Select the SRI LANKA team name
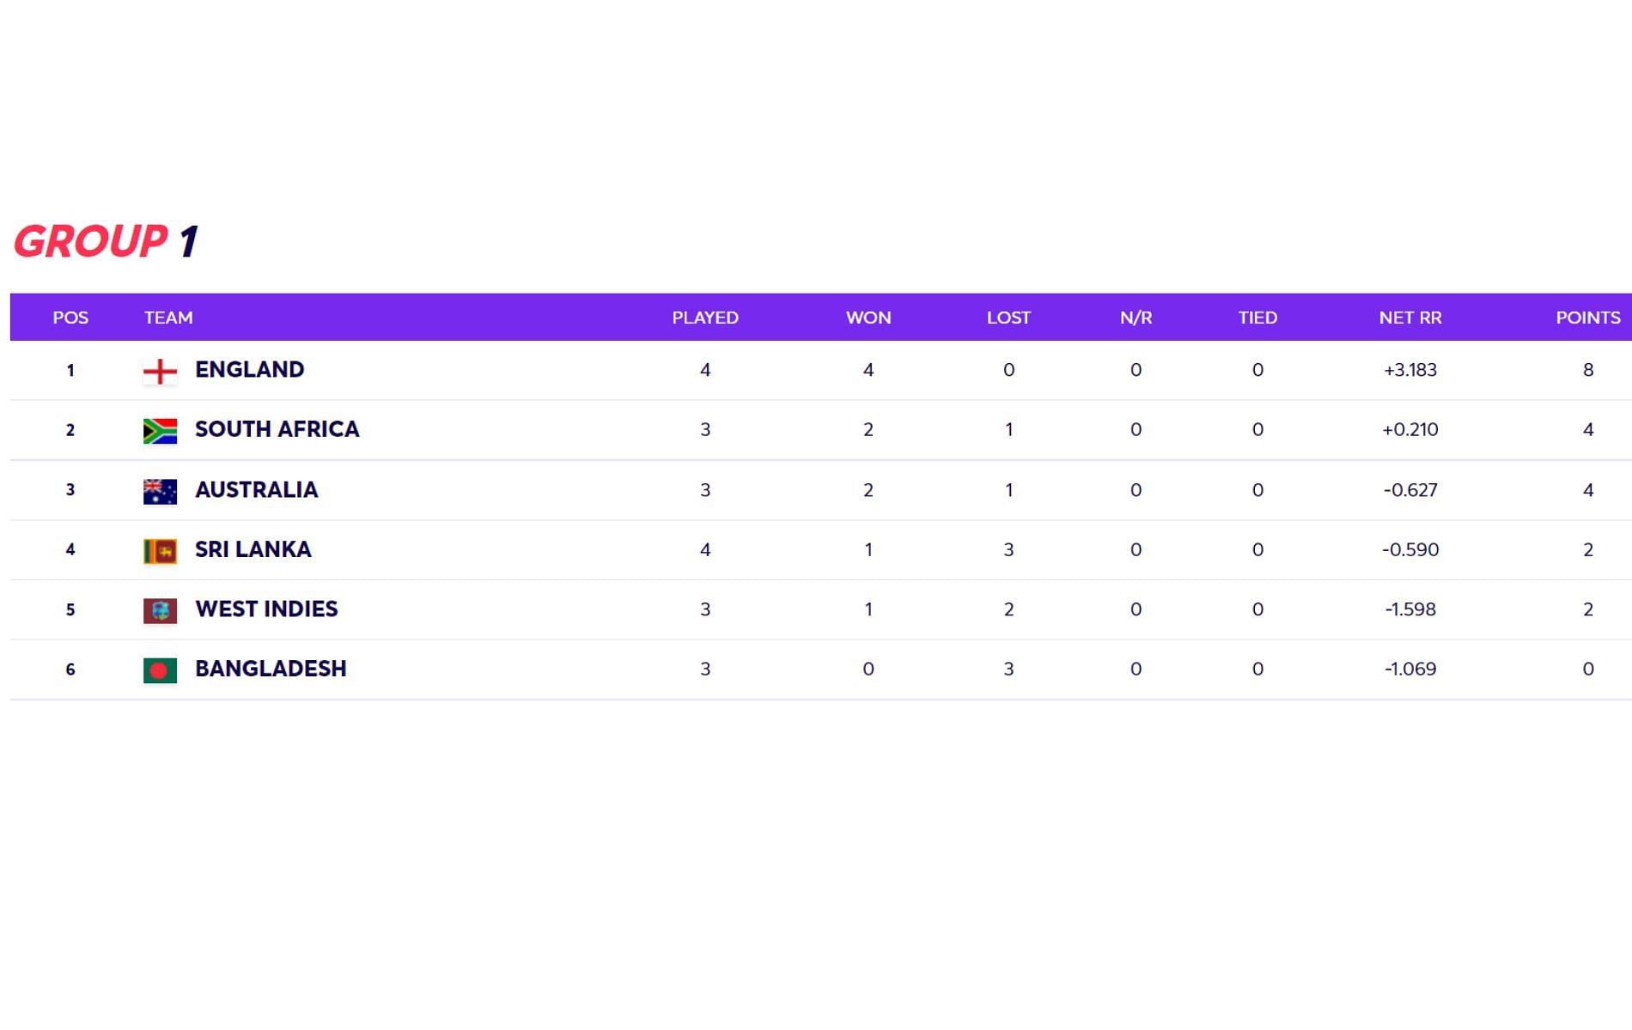The height and width of the screenshot is (1030, 1632). 253,549
